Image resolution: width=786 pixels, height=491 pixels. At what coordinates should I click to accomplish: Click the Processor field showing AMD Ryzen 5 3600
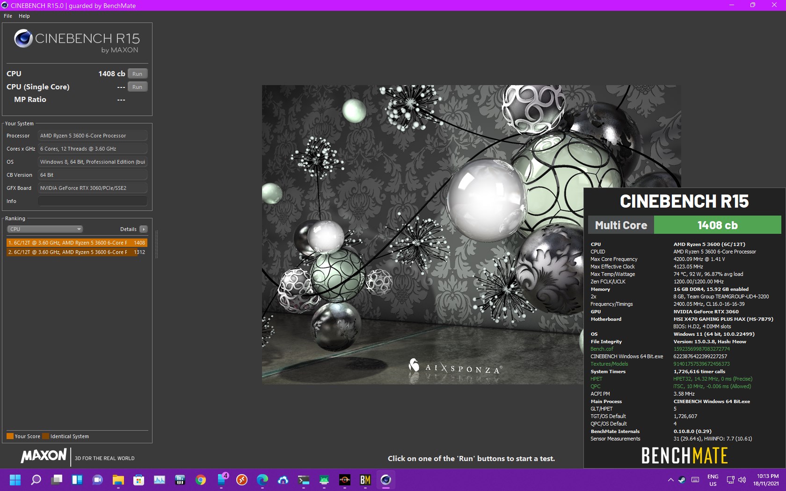[93, 136]
